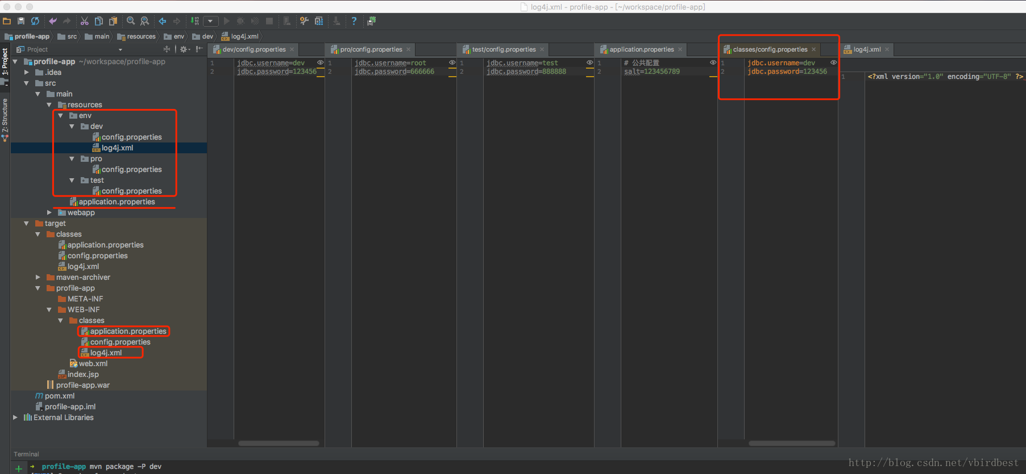
Task: Click the Synchronize refresh icon
Action: click(x=35, y=21)
